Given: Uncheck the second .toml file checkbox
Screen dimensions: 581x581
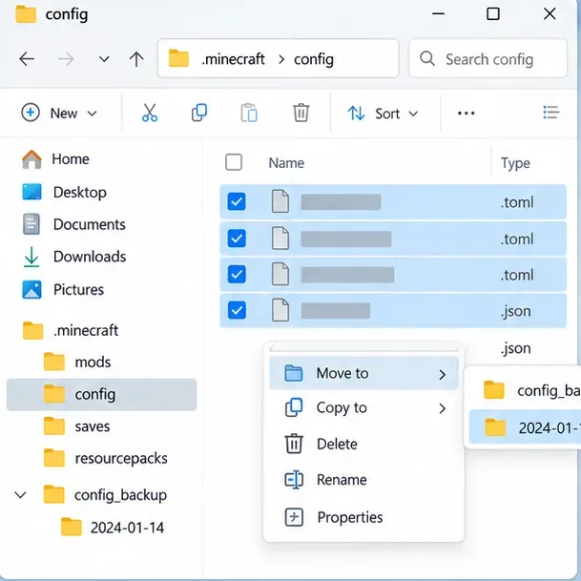Looking at the screenshot, I should click(x=237, y=239).
